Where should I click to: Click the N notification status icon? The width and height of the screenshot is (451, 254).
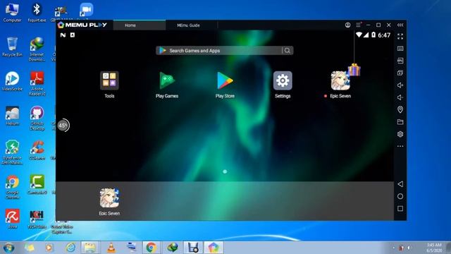coord(63,35)
